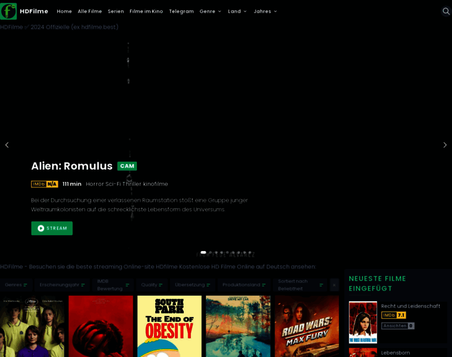Open the Drive My Car poster

pyautogui.click(x=238, y=326)
